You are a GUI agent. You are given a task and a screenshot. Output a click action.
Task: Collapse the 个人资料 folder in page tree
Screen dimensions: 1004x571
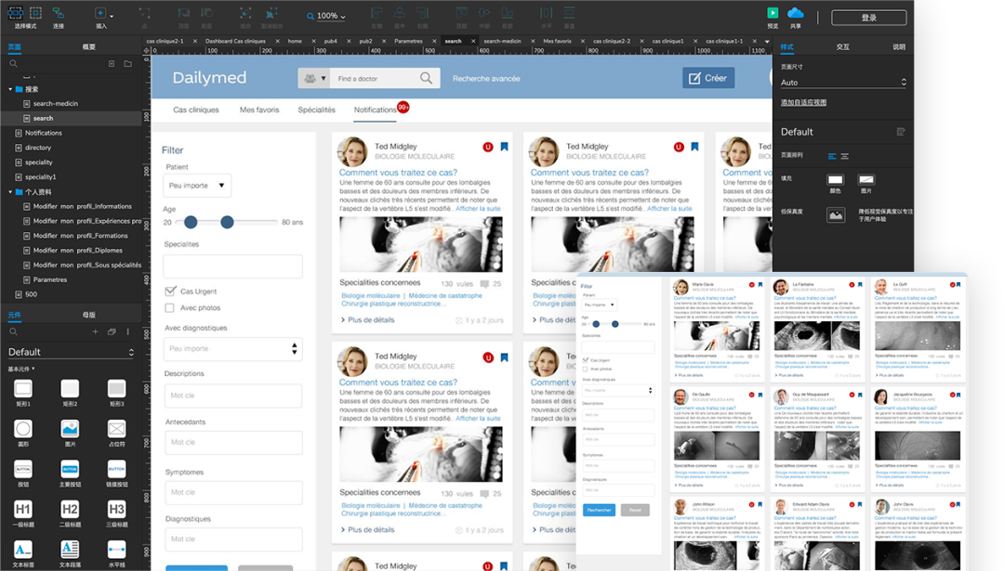click(x=10, y=192)
